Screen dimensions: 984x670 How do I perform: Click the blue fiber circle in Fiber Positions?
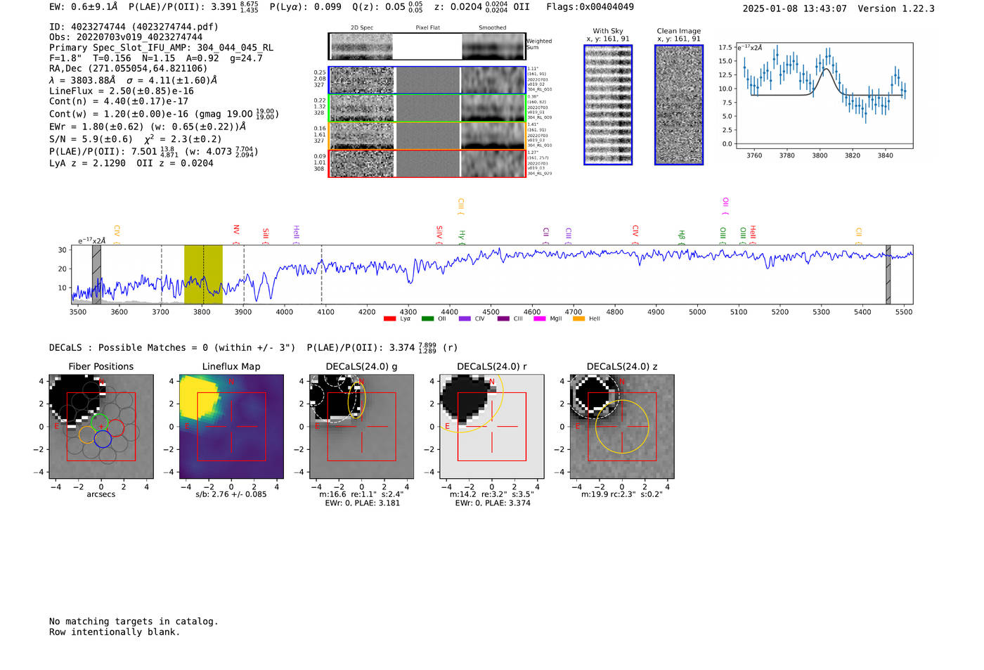(x=103, y=439)
